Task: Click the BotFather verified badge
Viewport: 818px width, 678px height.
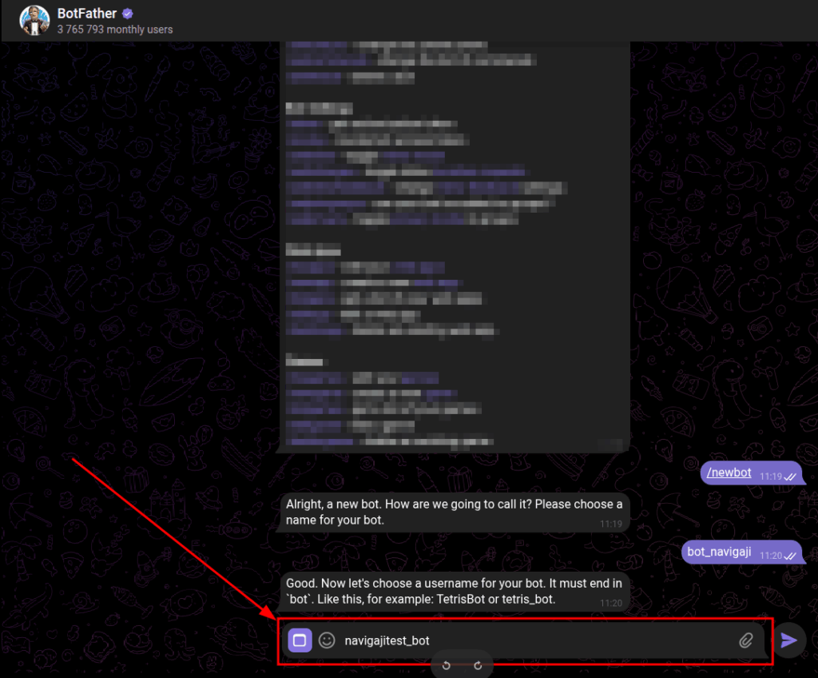Action: pos(127,14)
